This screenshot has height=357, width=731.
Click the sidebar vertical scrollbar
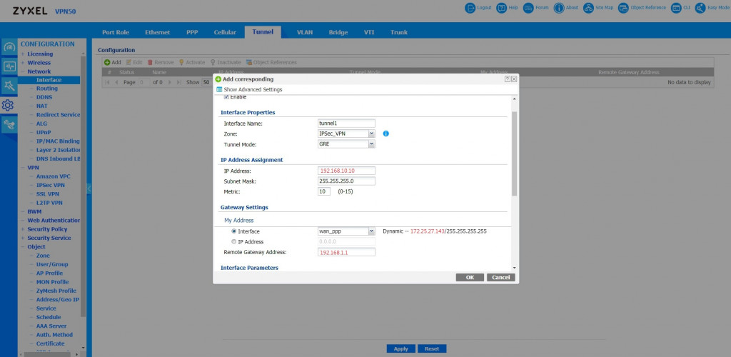83,186
